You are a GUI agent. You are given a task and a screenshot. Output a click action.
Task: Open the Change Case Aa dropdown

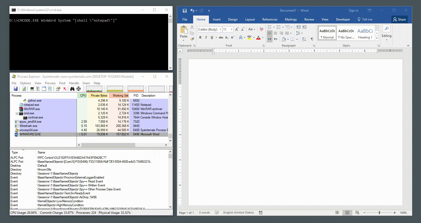click(252, 29)
